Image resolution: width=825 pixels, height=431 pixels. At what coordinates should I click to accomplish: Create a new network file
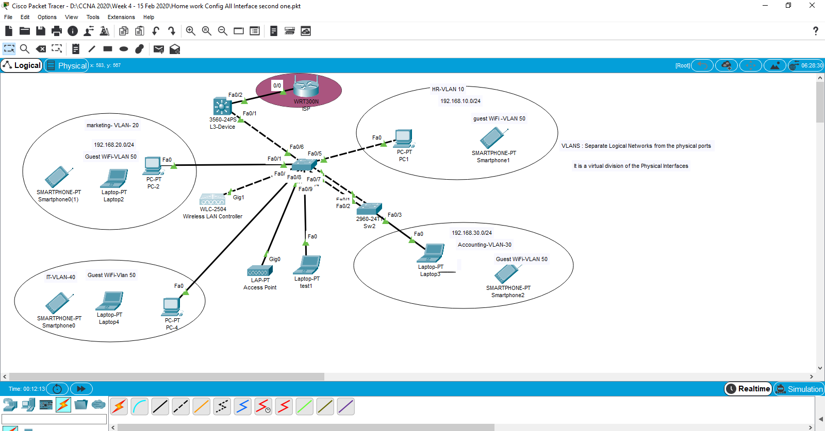pos(9,31)
